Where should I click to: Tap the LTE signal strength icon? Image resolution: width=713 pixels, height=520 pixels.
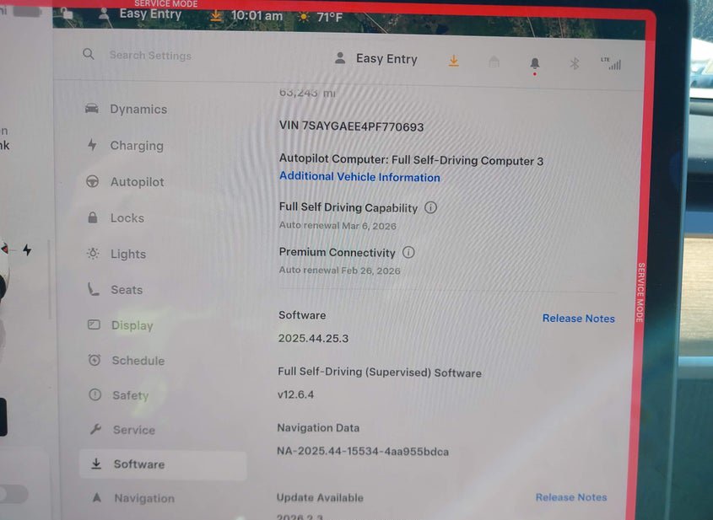pyautogui.click(x=611, y=63)
